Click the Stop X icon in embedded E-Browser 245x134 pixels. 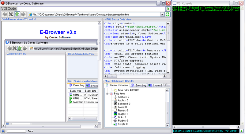click(x=14, y=48)
